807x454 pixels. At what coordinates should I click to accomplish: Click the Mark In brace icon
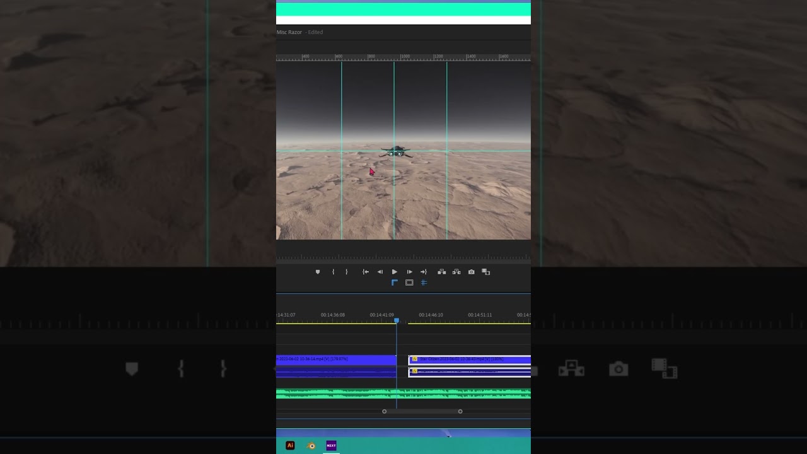(333, 272)
